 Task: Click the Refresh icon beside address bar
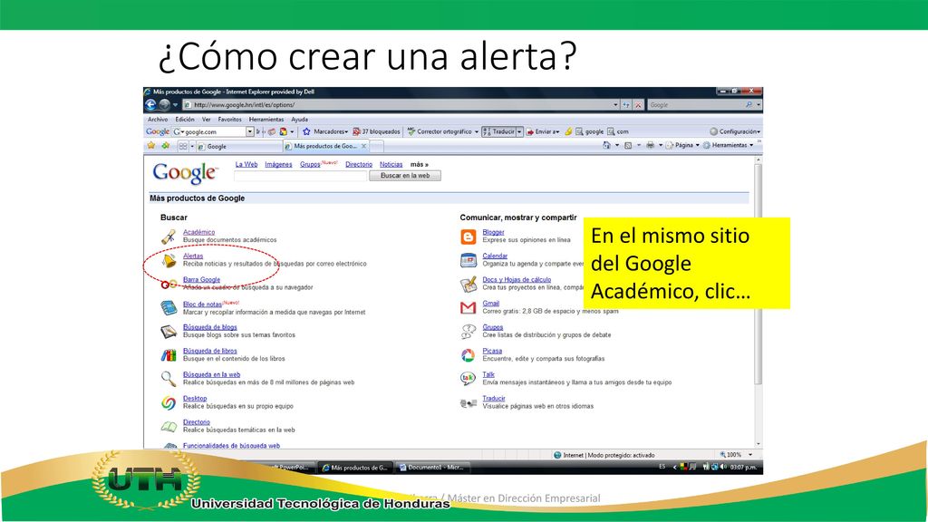tap(626, 105)
